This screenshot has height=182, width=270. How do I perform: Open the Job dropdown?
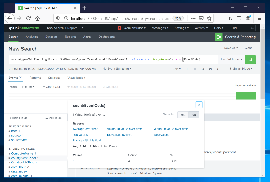point(177,69)
